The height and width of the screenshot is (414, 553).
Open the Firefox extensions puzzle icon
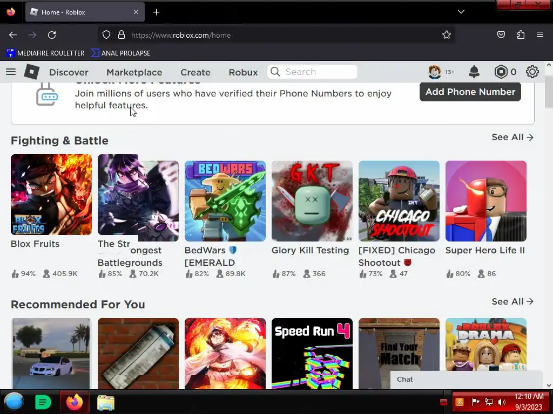pyautogui.click(x=521, y=35)
